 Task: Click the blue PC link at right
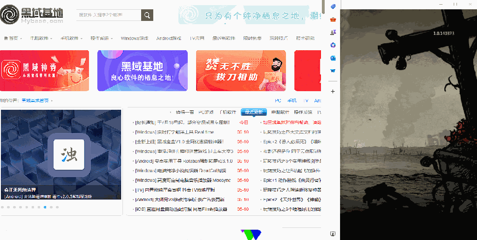point(278,100)
